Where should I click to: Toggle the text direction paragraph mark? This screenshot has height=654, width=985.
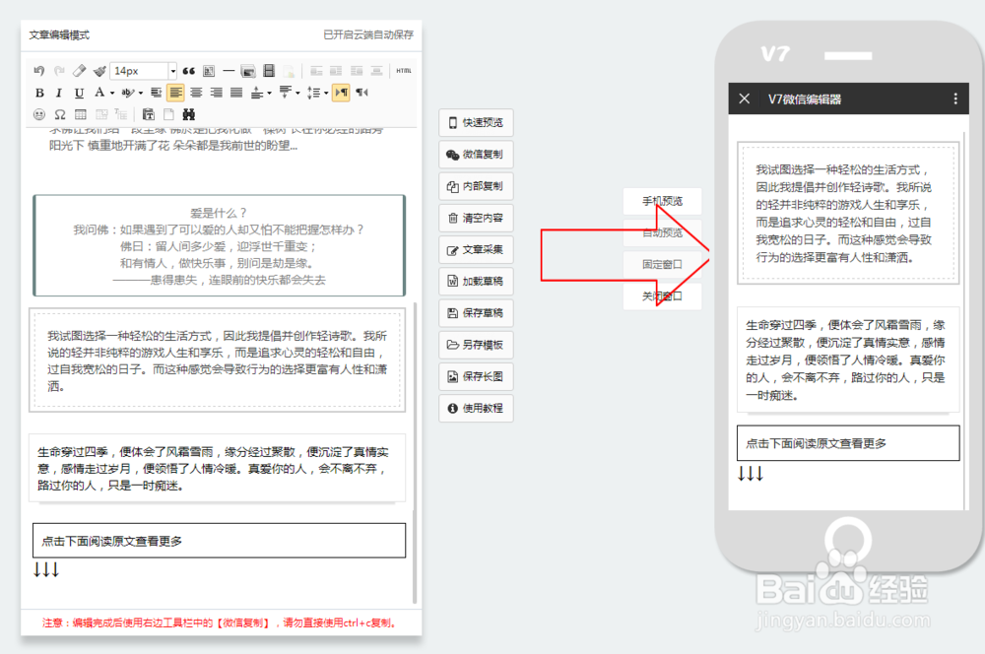pos(343,93)
